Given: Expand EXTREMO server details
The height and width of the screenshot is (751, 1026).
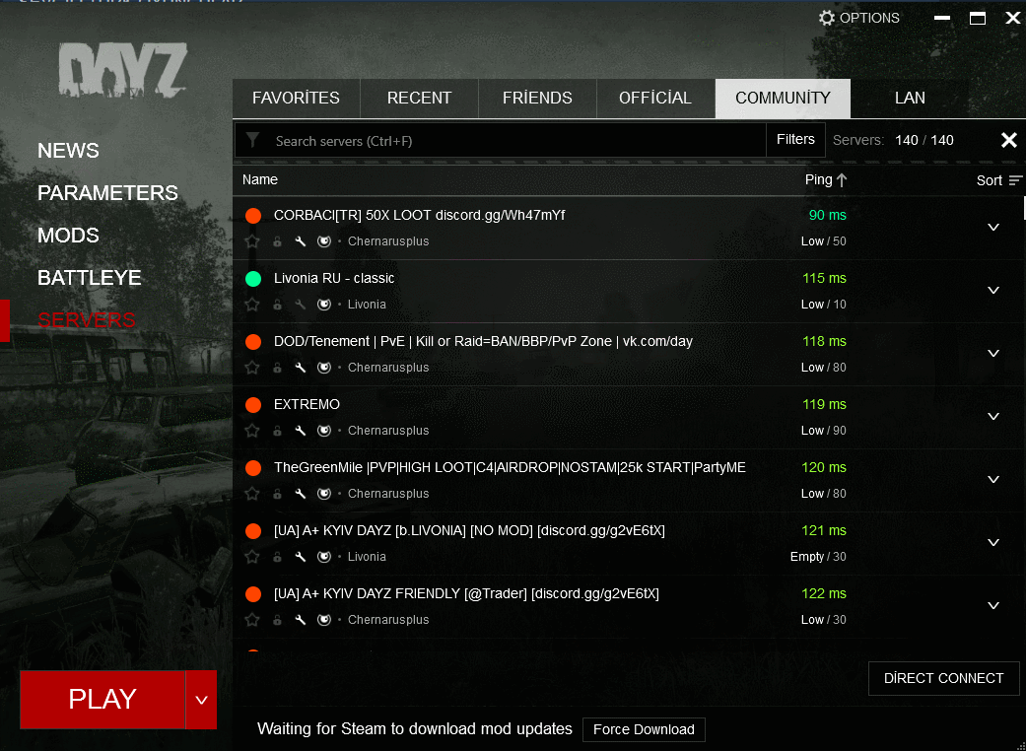Looking at the screenshot, I should point(993,416).
